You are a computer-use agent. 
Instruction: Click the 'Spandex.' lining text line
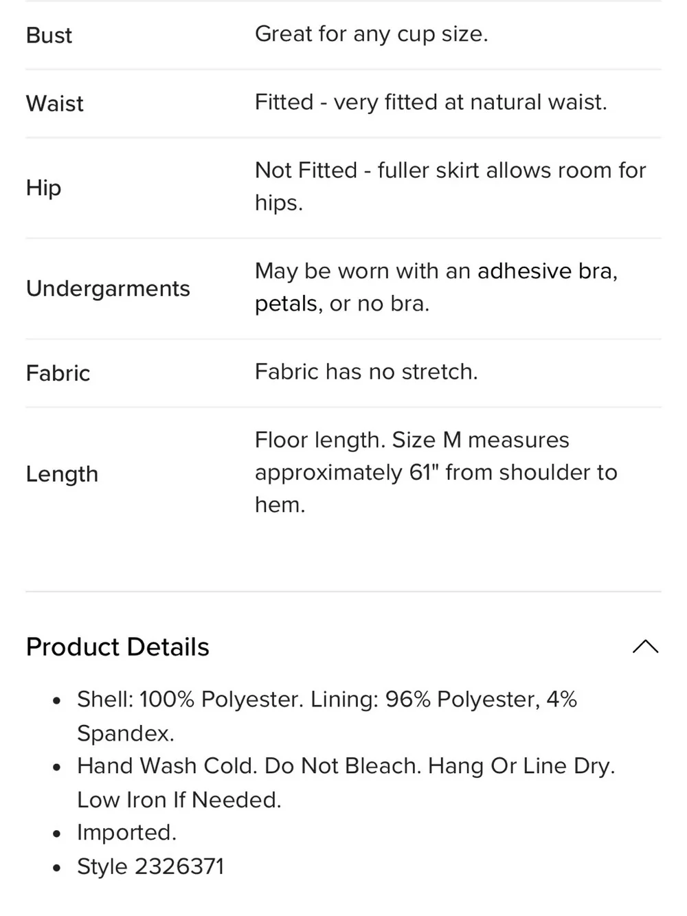pos(126,733)
